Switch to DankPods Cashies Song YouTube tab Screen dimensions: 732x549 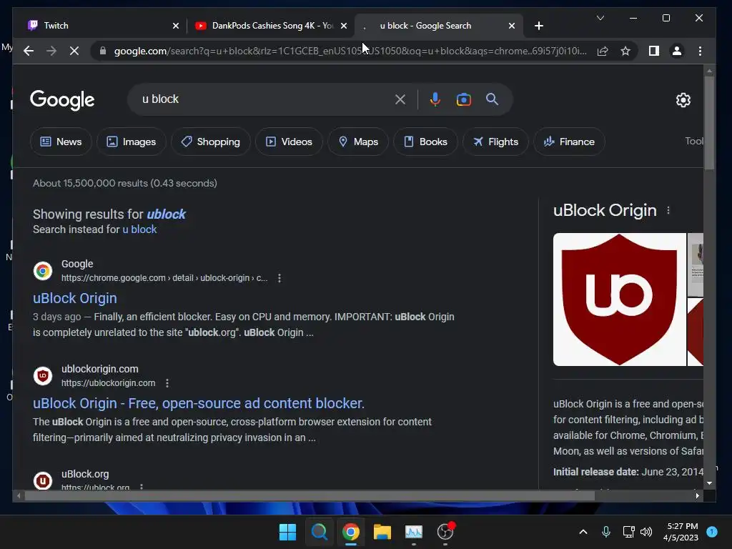pyautogui.click(x=271, y=26)
